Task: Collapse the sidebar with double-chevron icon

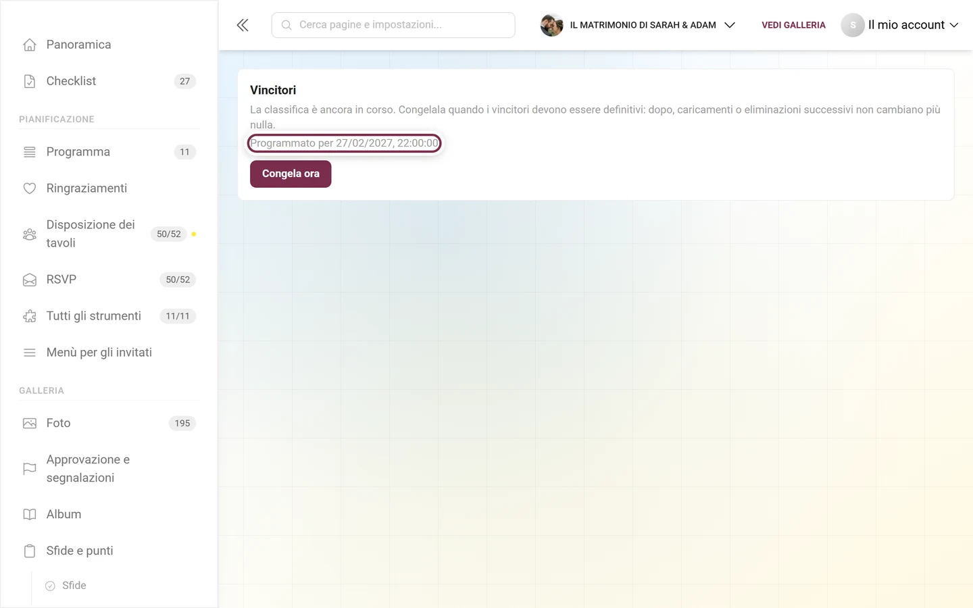Action: point(243,25)
